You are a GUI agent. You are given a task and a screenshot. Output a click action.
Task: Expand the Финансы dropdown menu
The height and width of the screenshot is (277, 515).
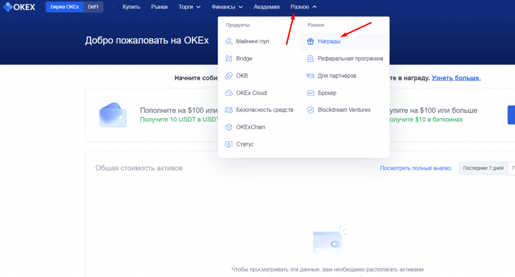227,7
